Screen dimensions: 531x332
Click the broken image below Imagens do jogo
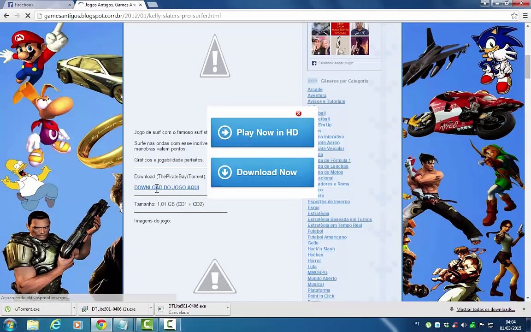[x=215, y=276]
